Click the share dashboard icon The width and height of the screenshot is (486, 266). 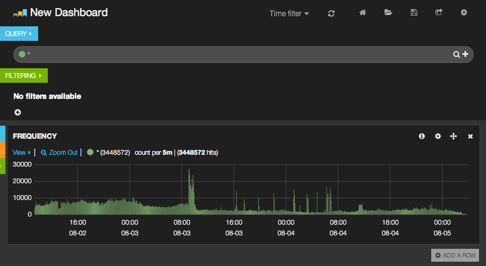click(439, 12)
